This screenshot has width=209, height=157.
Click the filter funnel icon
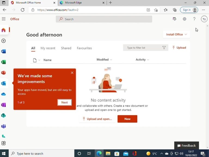pyautogui.click(x=164, y=48)
